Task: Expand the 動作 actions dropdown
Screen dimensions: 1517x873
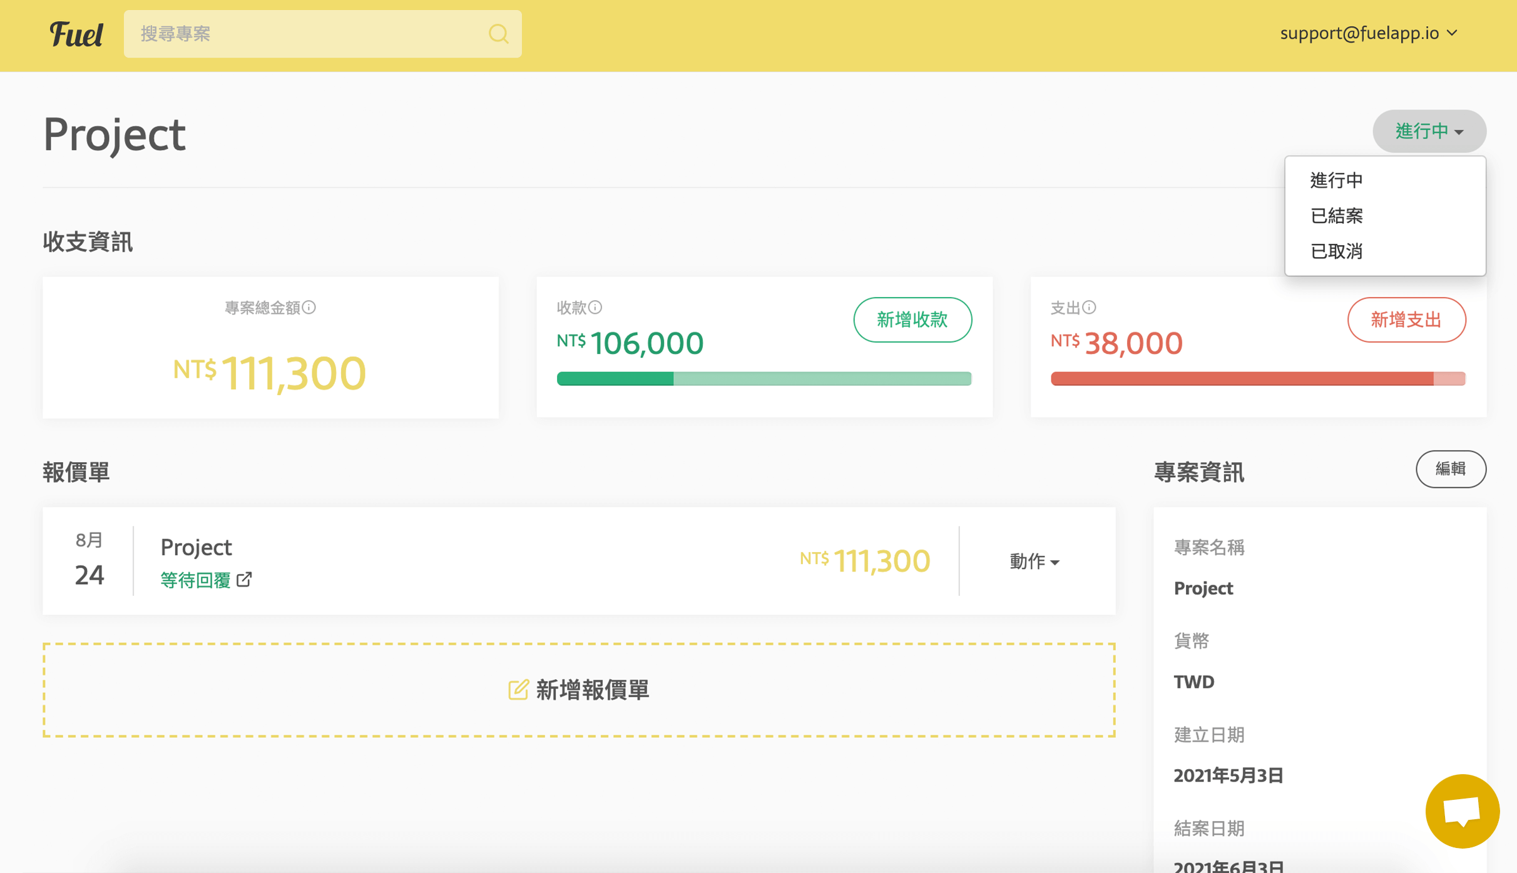Action: click(x=1034, y=561)
